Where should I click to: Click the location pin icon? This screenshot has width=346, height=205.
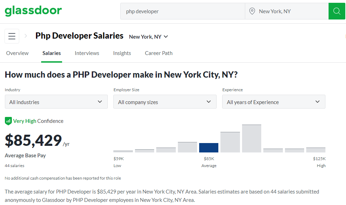252,11
